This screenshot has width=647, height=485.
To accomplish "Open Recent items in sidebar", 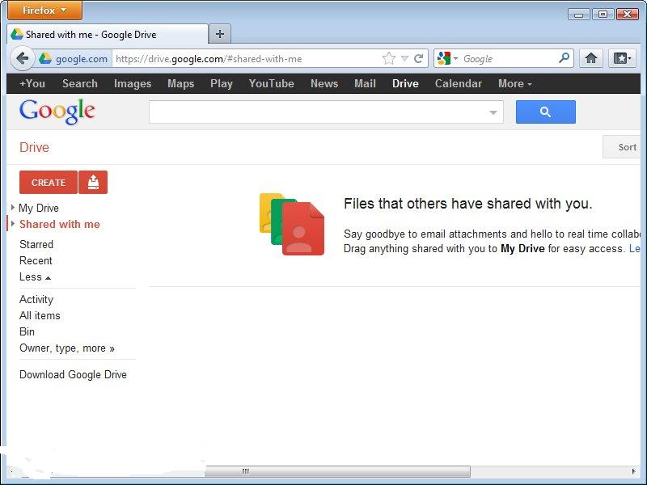I will tap(36, 260).
